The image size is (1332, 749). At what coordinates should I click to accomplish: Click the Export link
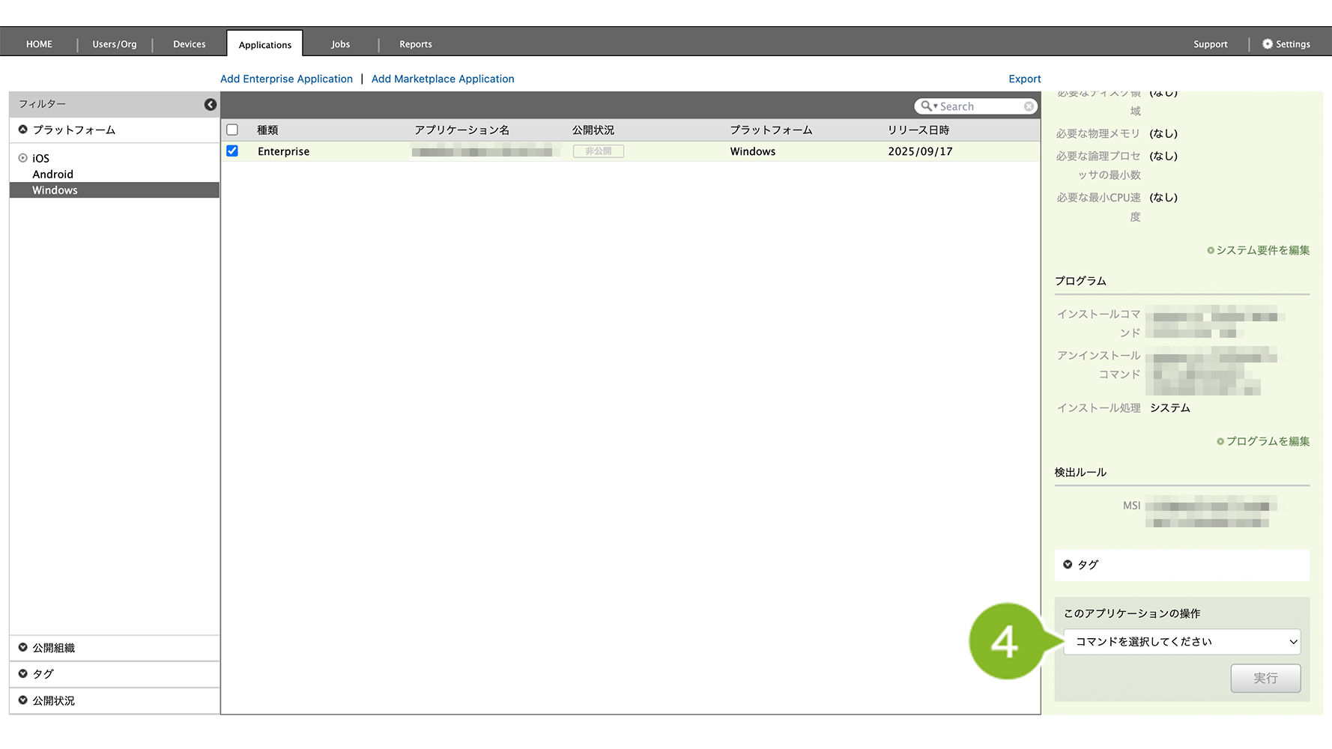[1024, 79]
